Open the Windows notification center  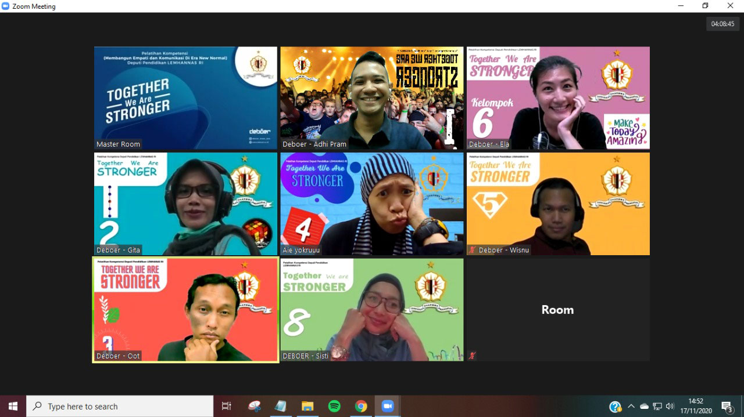click(727, 406)
